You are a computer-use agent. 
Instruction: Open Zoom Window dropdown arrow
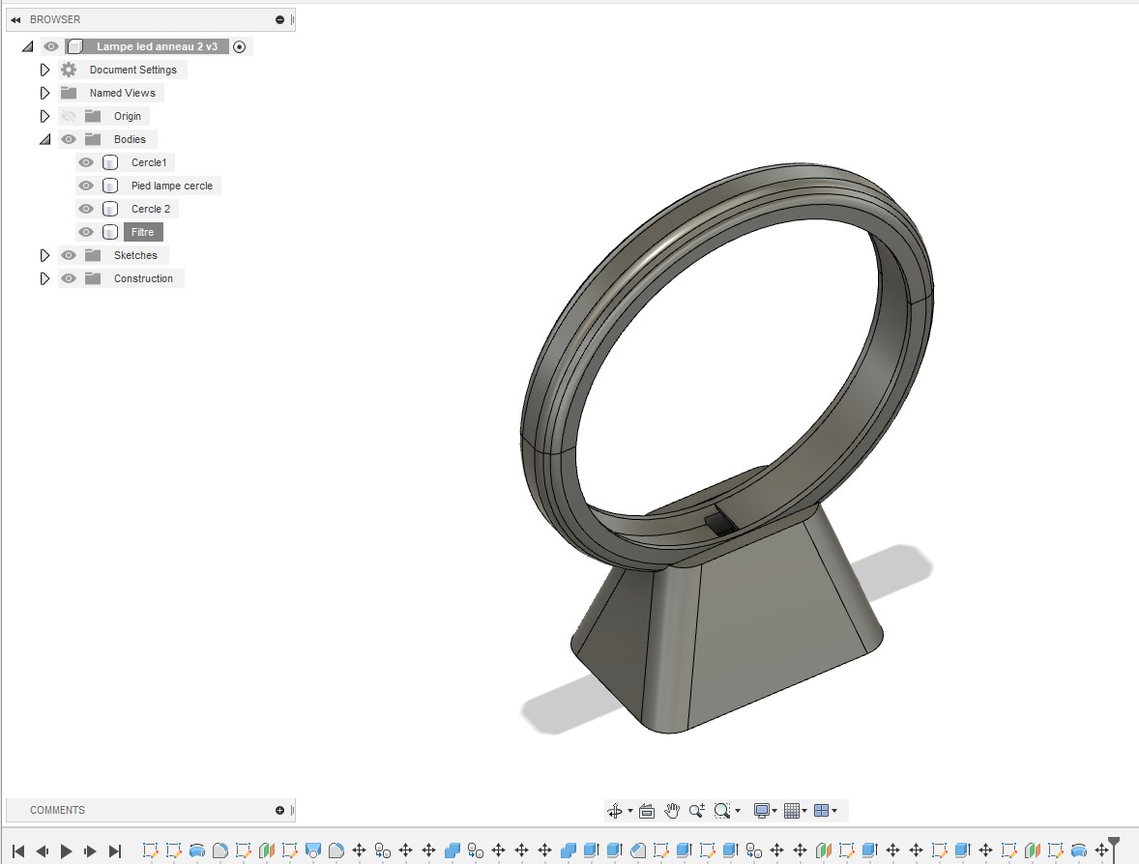pyautogui.click(x=738, y=811)
